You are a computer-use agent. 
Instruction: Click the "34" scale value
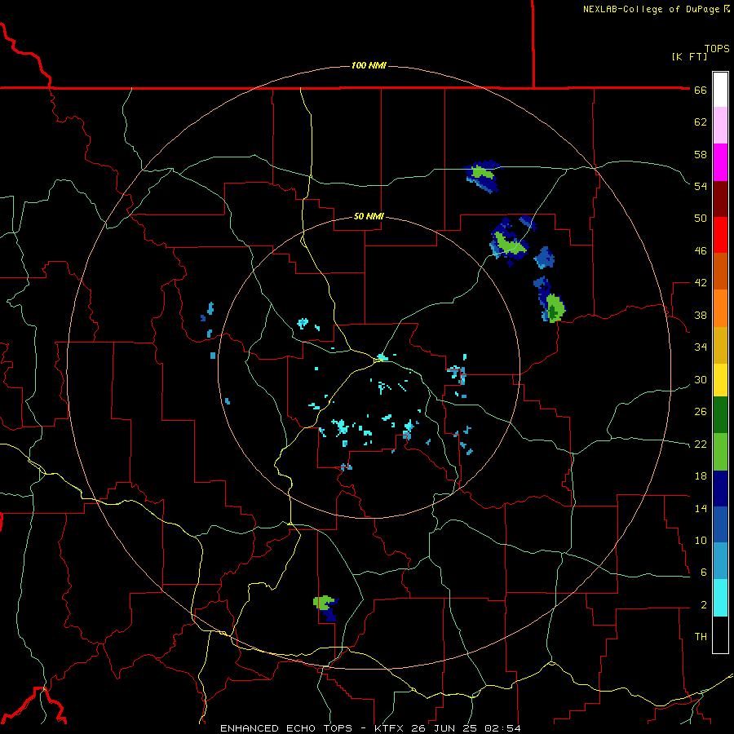click(701, 347)
